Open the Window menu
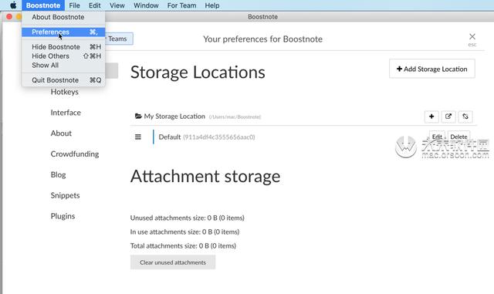Image resolution: width=494 pixels, height=294 pixels. [x=146, y=5]
